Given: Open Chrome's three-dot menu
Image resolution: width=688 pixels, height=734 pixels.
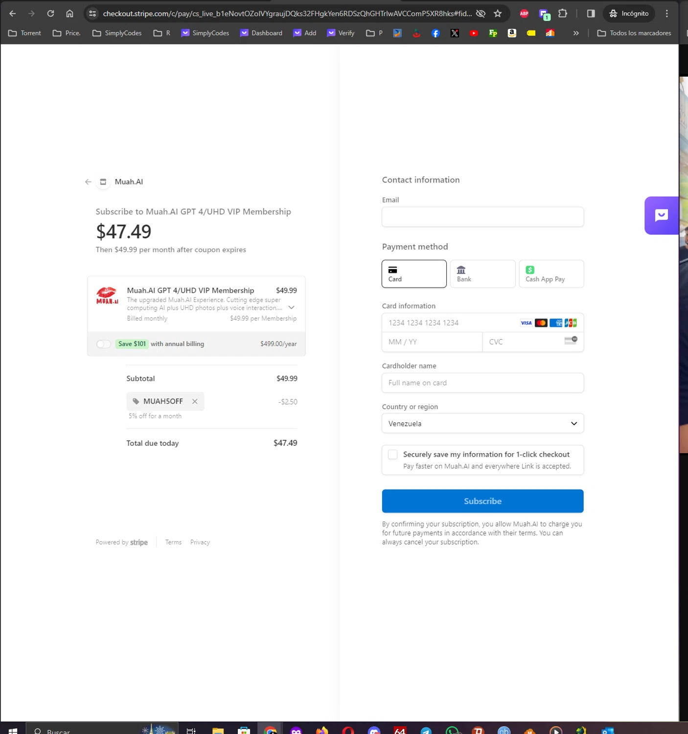Looking at the screenshot, I should (666, 14).
